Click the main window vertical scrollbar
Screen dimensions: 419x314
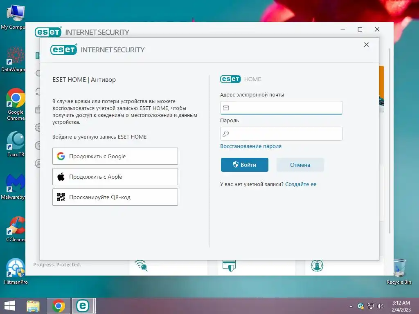390,141
